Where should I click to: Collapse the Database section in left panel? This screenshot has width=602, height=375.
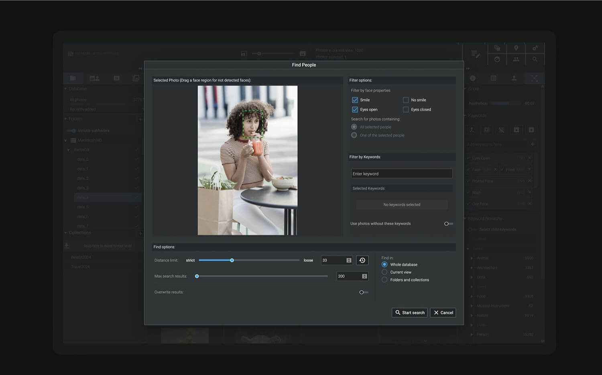(66, 89)
